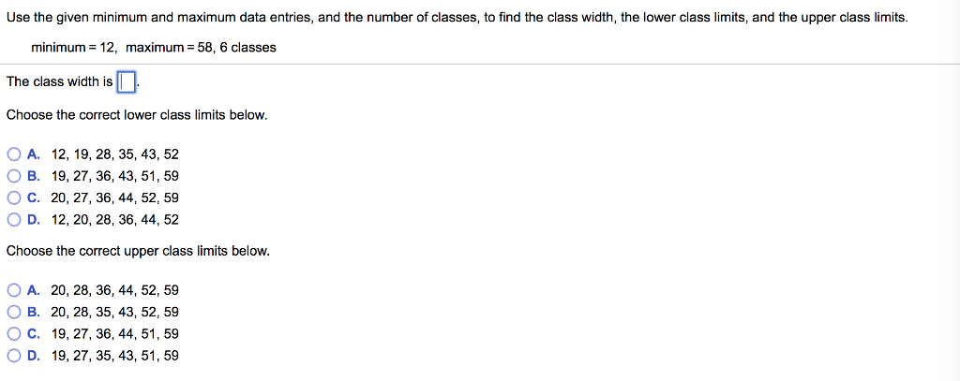
Task: Click the class width answer box
Action: click(127, 81)
